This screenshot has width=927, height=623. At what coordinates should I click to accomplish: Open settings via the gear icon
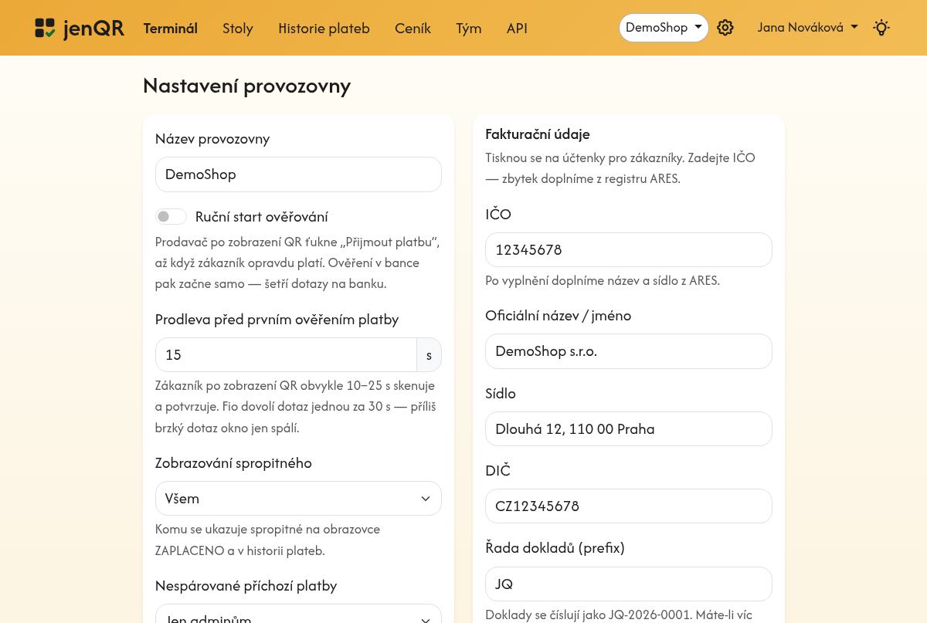(x=725, y=28)
